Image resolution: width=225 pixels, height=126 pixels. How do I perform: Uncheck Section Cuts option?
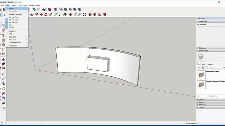[17, 20]
